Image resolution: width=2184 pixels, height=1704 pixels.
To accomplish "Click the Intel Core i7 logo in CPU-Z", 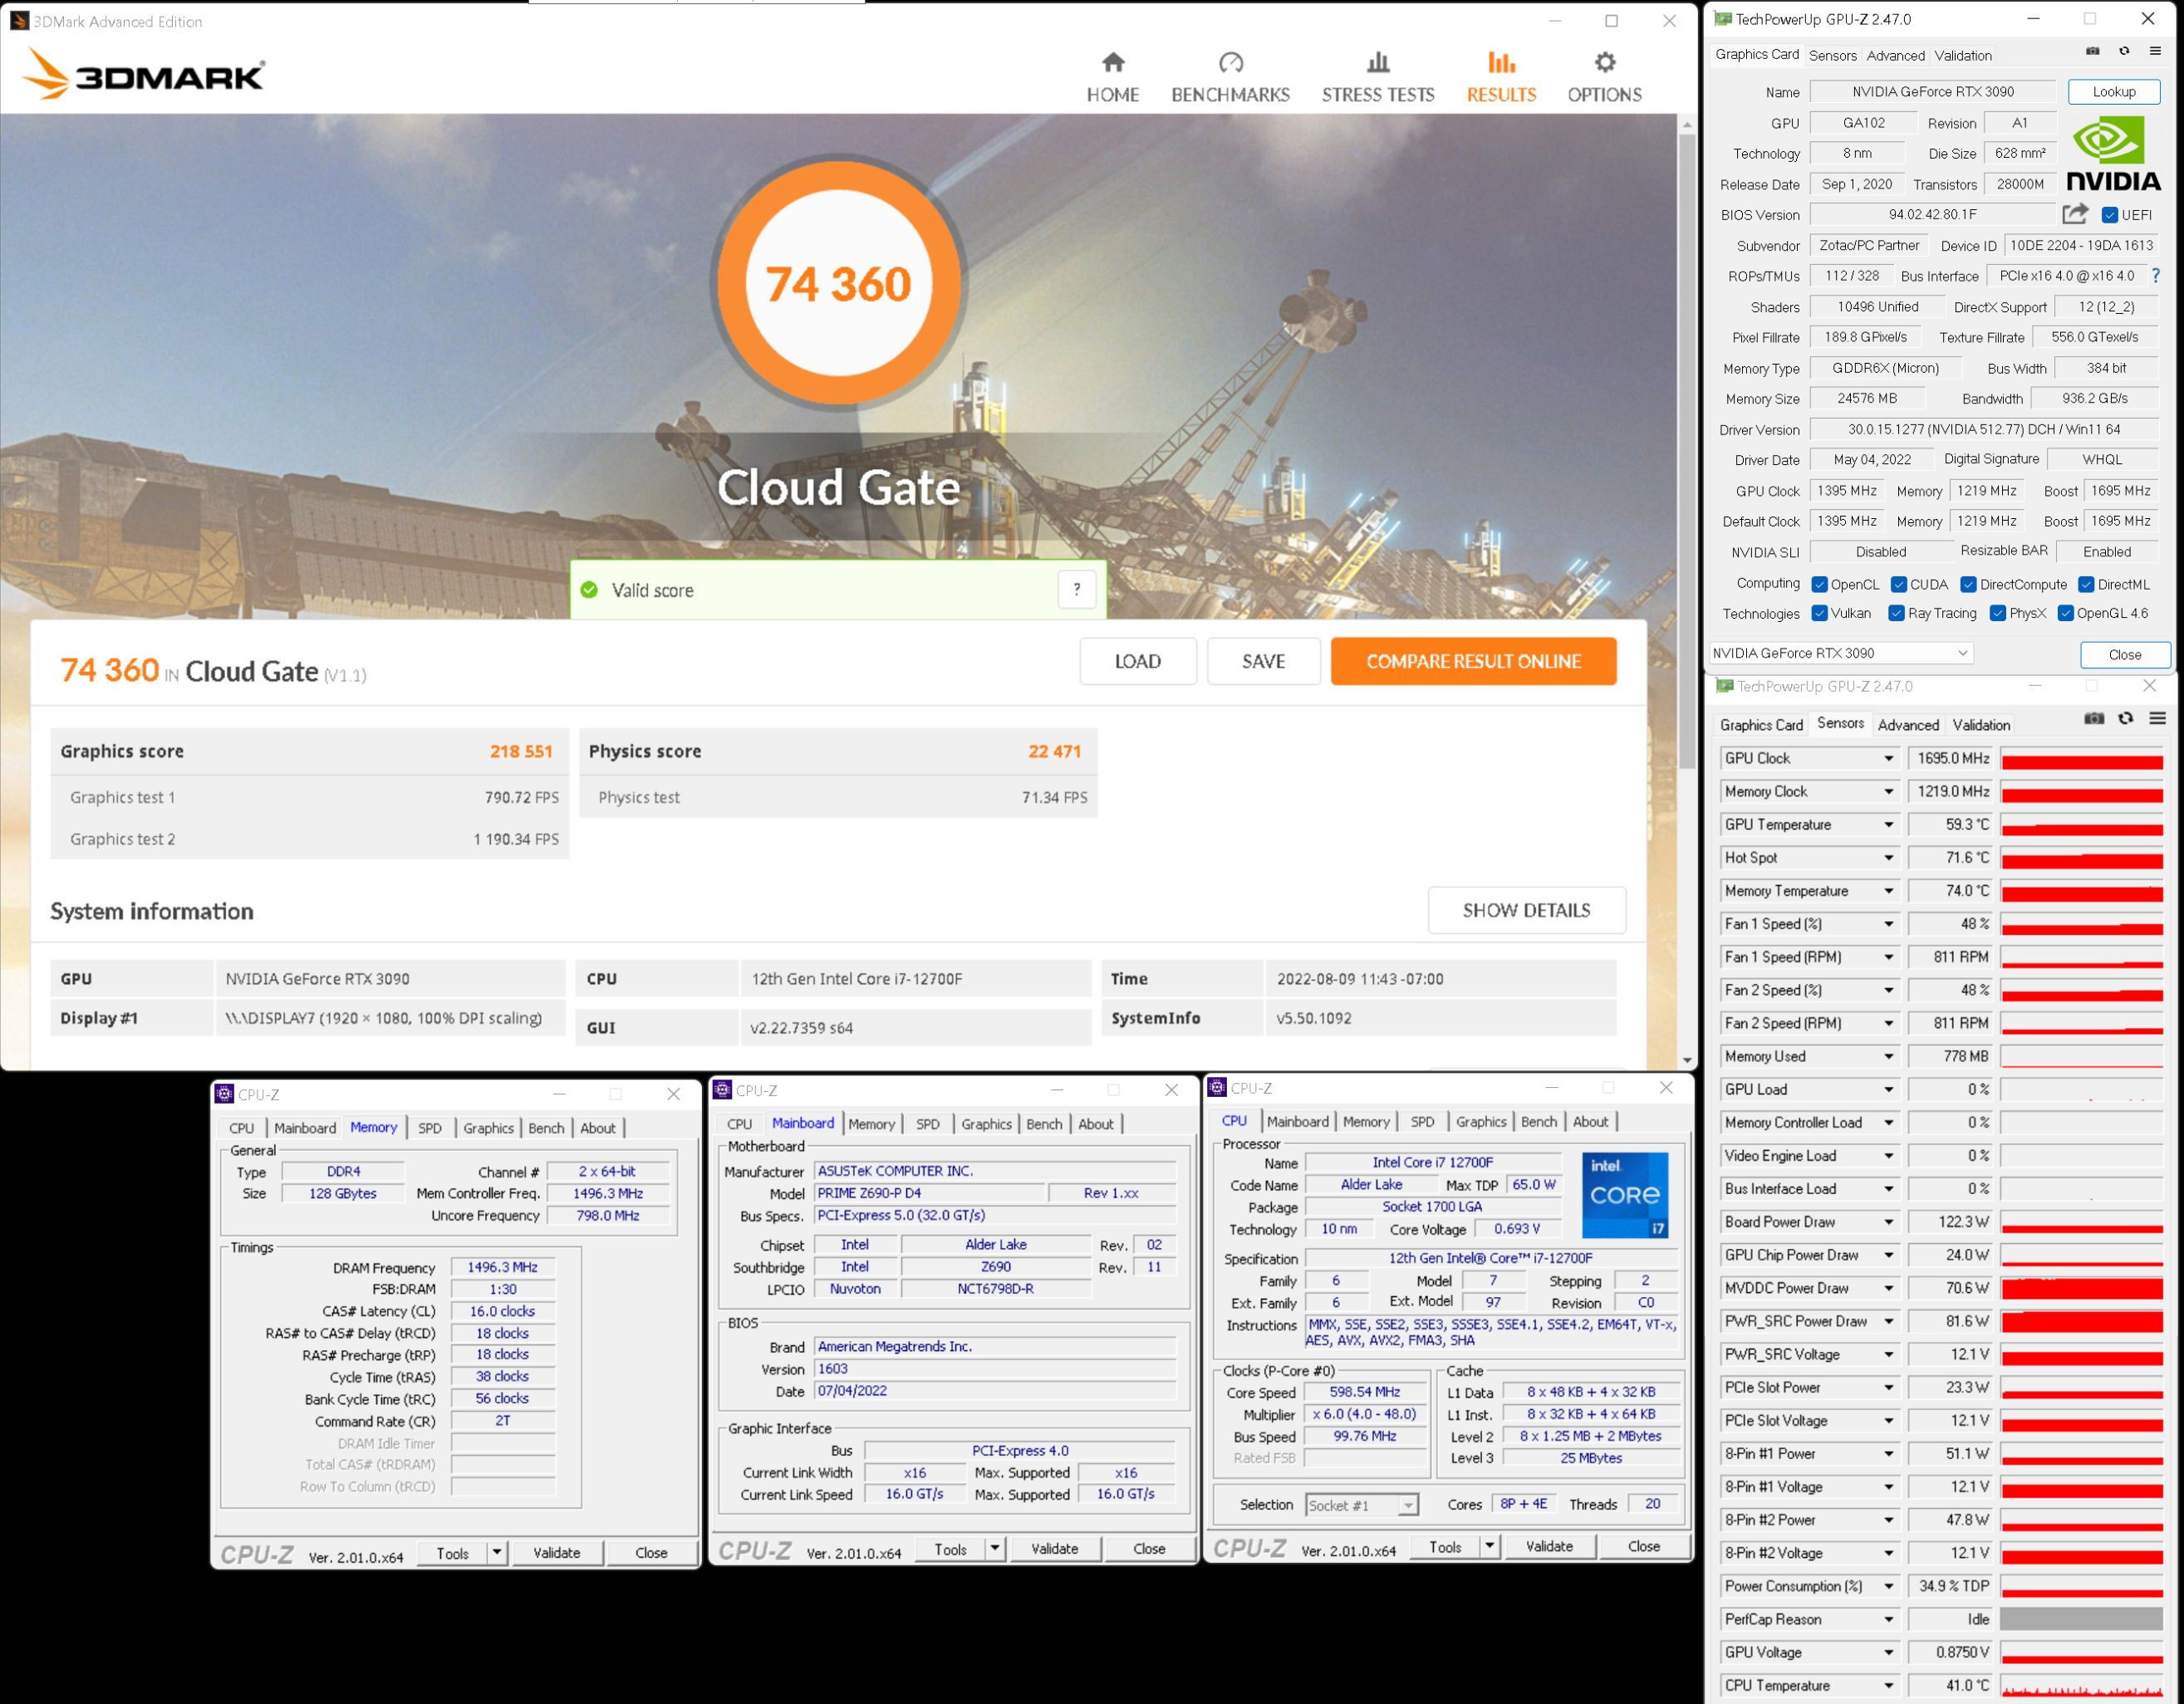I will pos(1625,1195).
